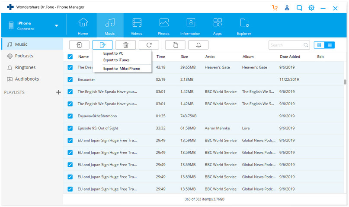The width and height of the screenshot is (349, 207).
Task: Uncheck Episode 95: Out of Sight checkbox
Action: pos(70,128)
